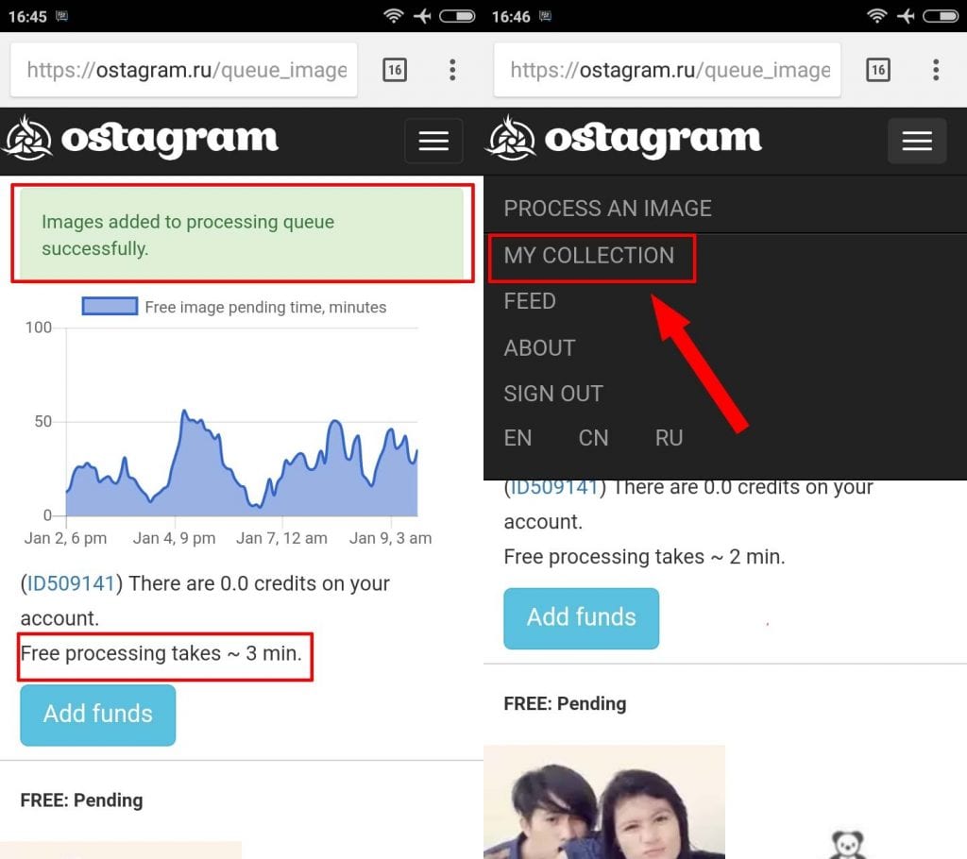The height and width of the screenshot is (859, 967).
Task: Tap the URL bar in right browser
Action: pos(668,70)
